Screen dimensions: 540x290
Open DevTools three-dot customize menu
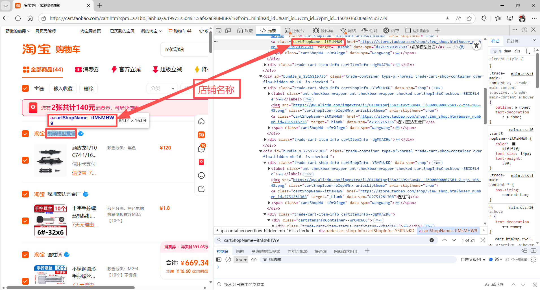(515, 30)
